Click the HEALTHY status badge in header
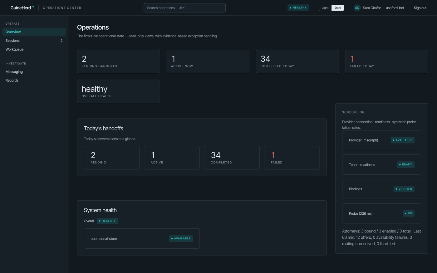 [298, 8]
